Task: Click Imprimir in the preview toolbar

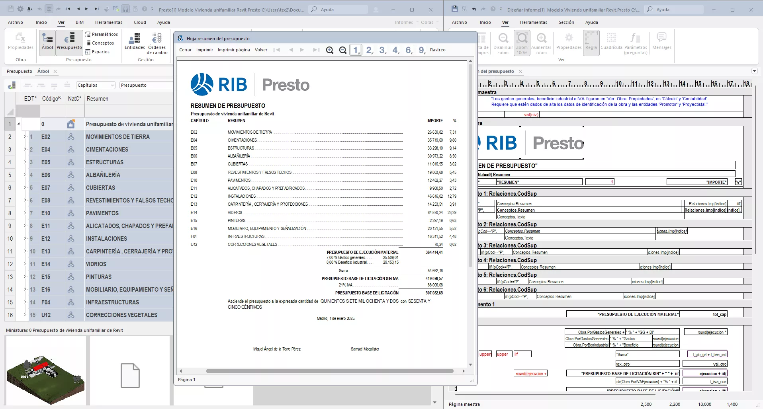Action: [205, 50]
